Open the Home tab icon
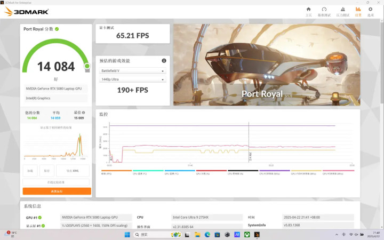The image size is (384, 240). pyautogui.click(x=308, y=9)
